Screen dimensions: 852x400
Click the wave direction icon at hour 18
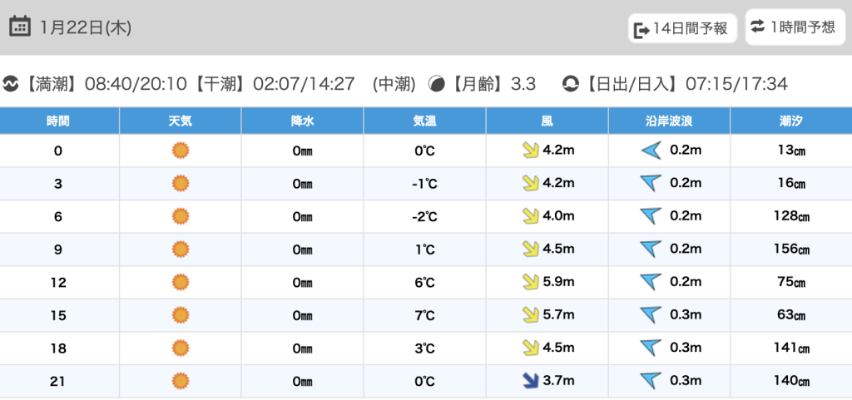(x=650, y=348)
